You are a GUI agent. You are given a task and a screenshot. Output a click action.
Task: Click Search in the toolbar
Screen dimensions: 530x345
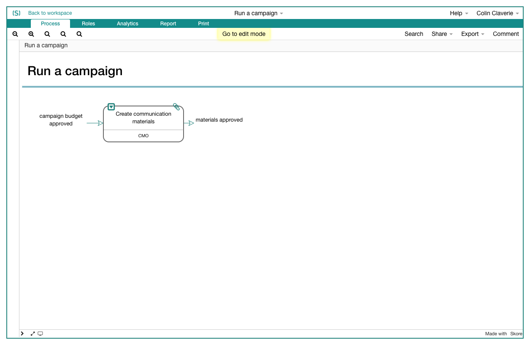click(414, 34)
